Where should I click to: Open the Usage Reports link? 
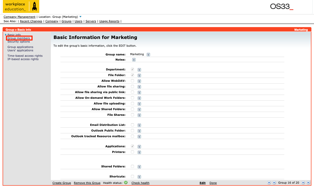(x=109, y=21)
